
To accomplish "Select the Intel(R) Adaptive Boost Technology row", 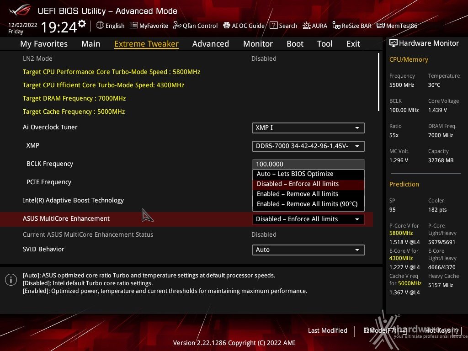I will (186, 200).
